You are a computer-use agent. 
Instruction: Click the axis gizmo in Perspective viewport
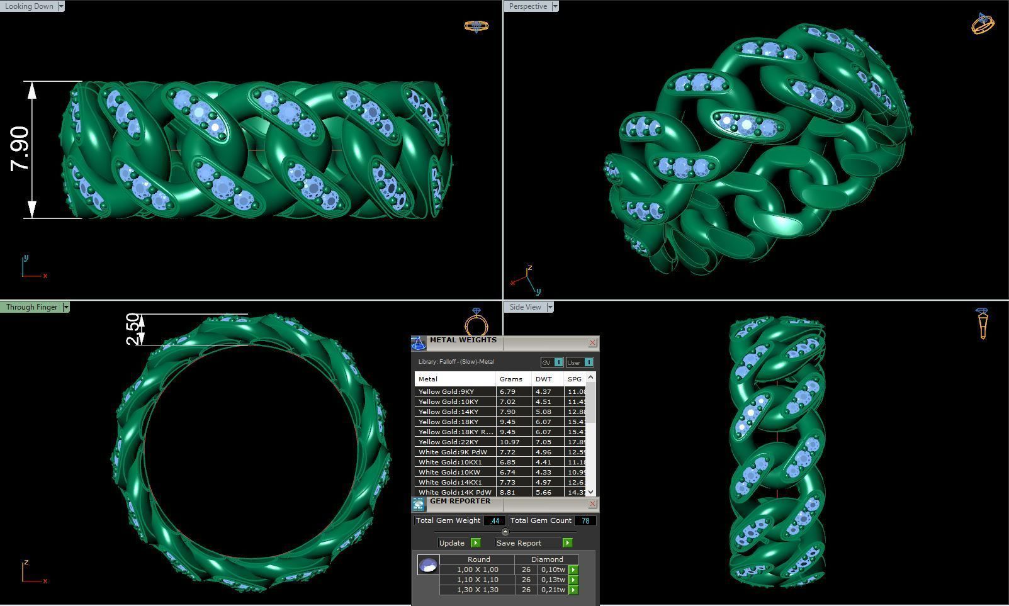(526, 280)
